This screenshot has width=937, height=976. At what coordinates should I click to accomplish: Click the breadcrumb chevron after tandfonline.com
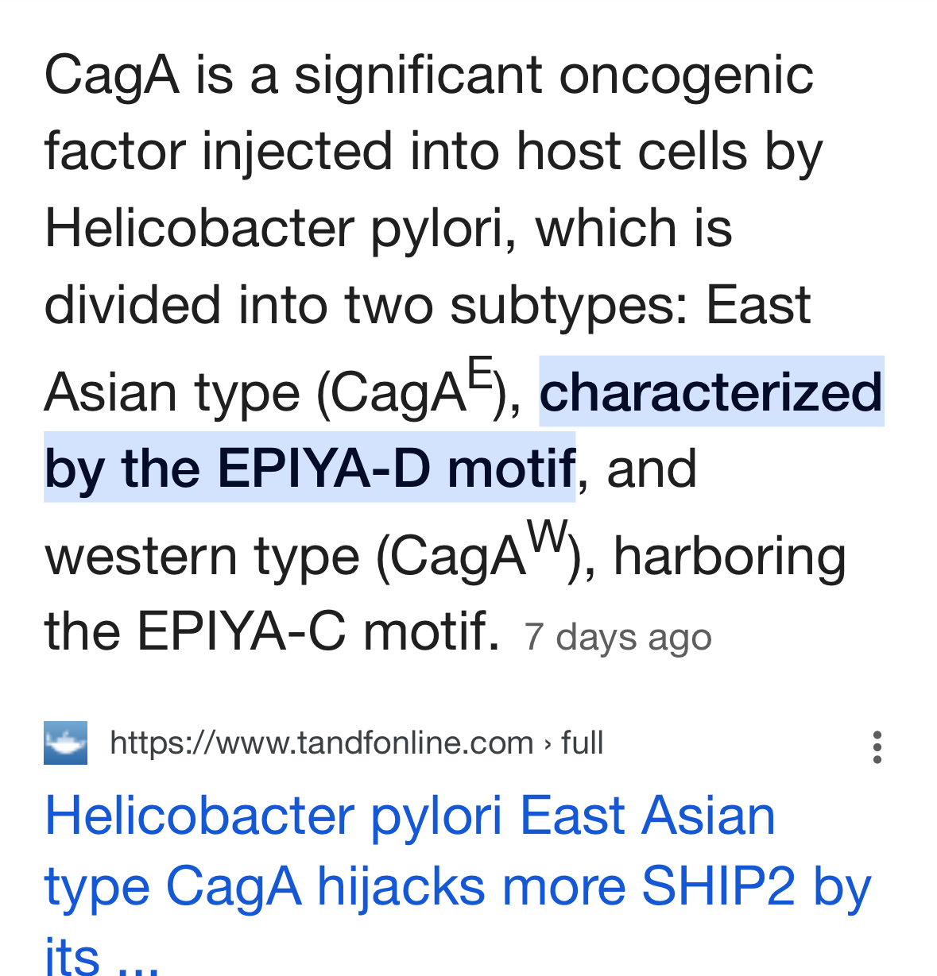[547, 744]
